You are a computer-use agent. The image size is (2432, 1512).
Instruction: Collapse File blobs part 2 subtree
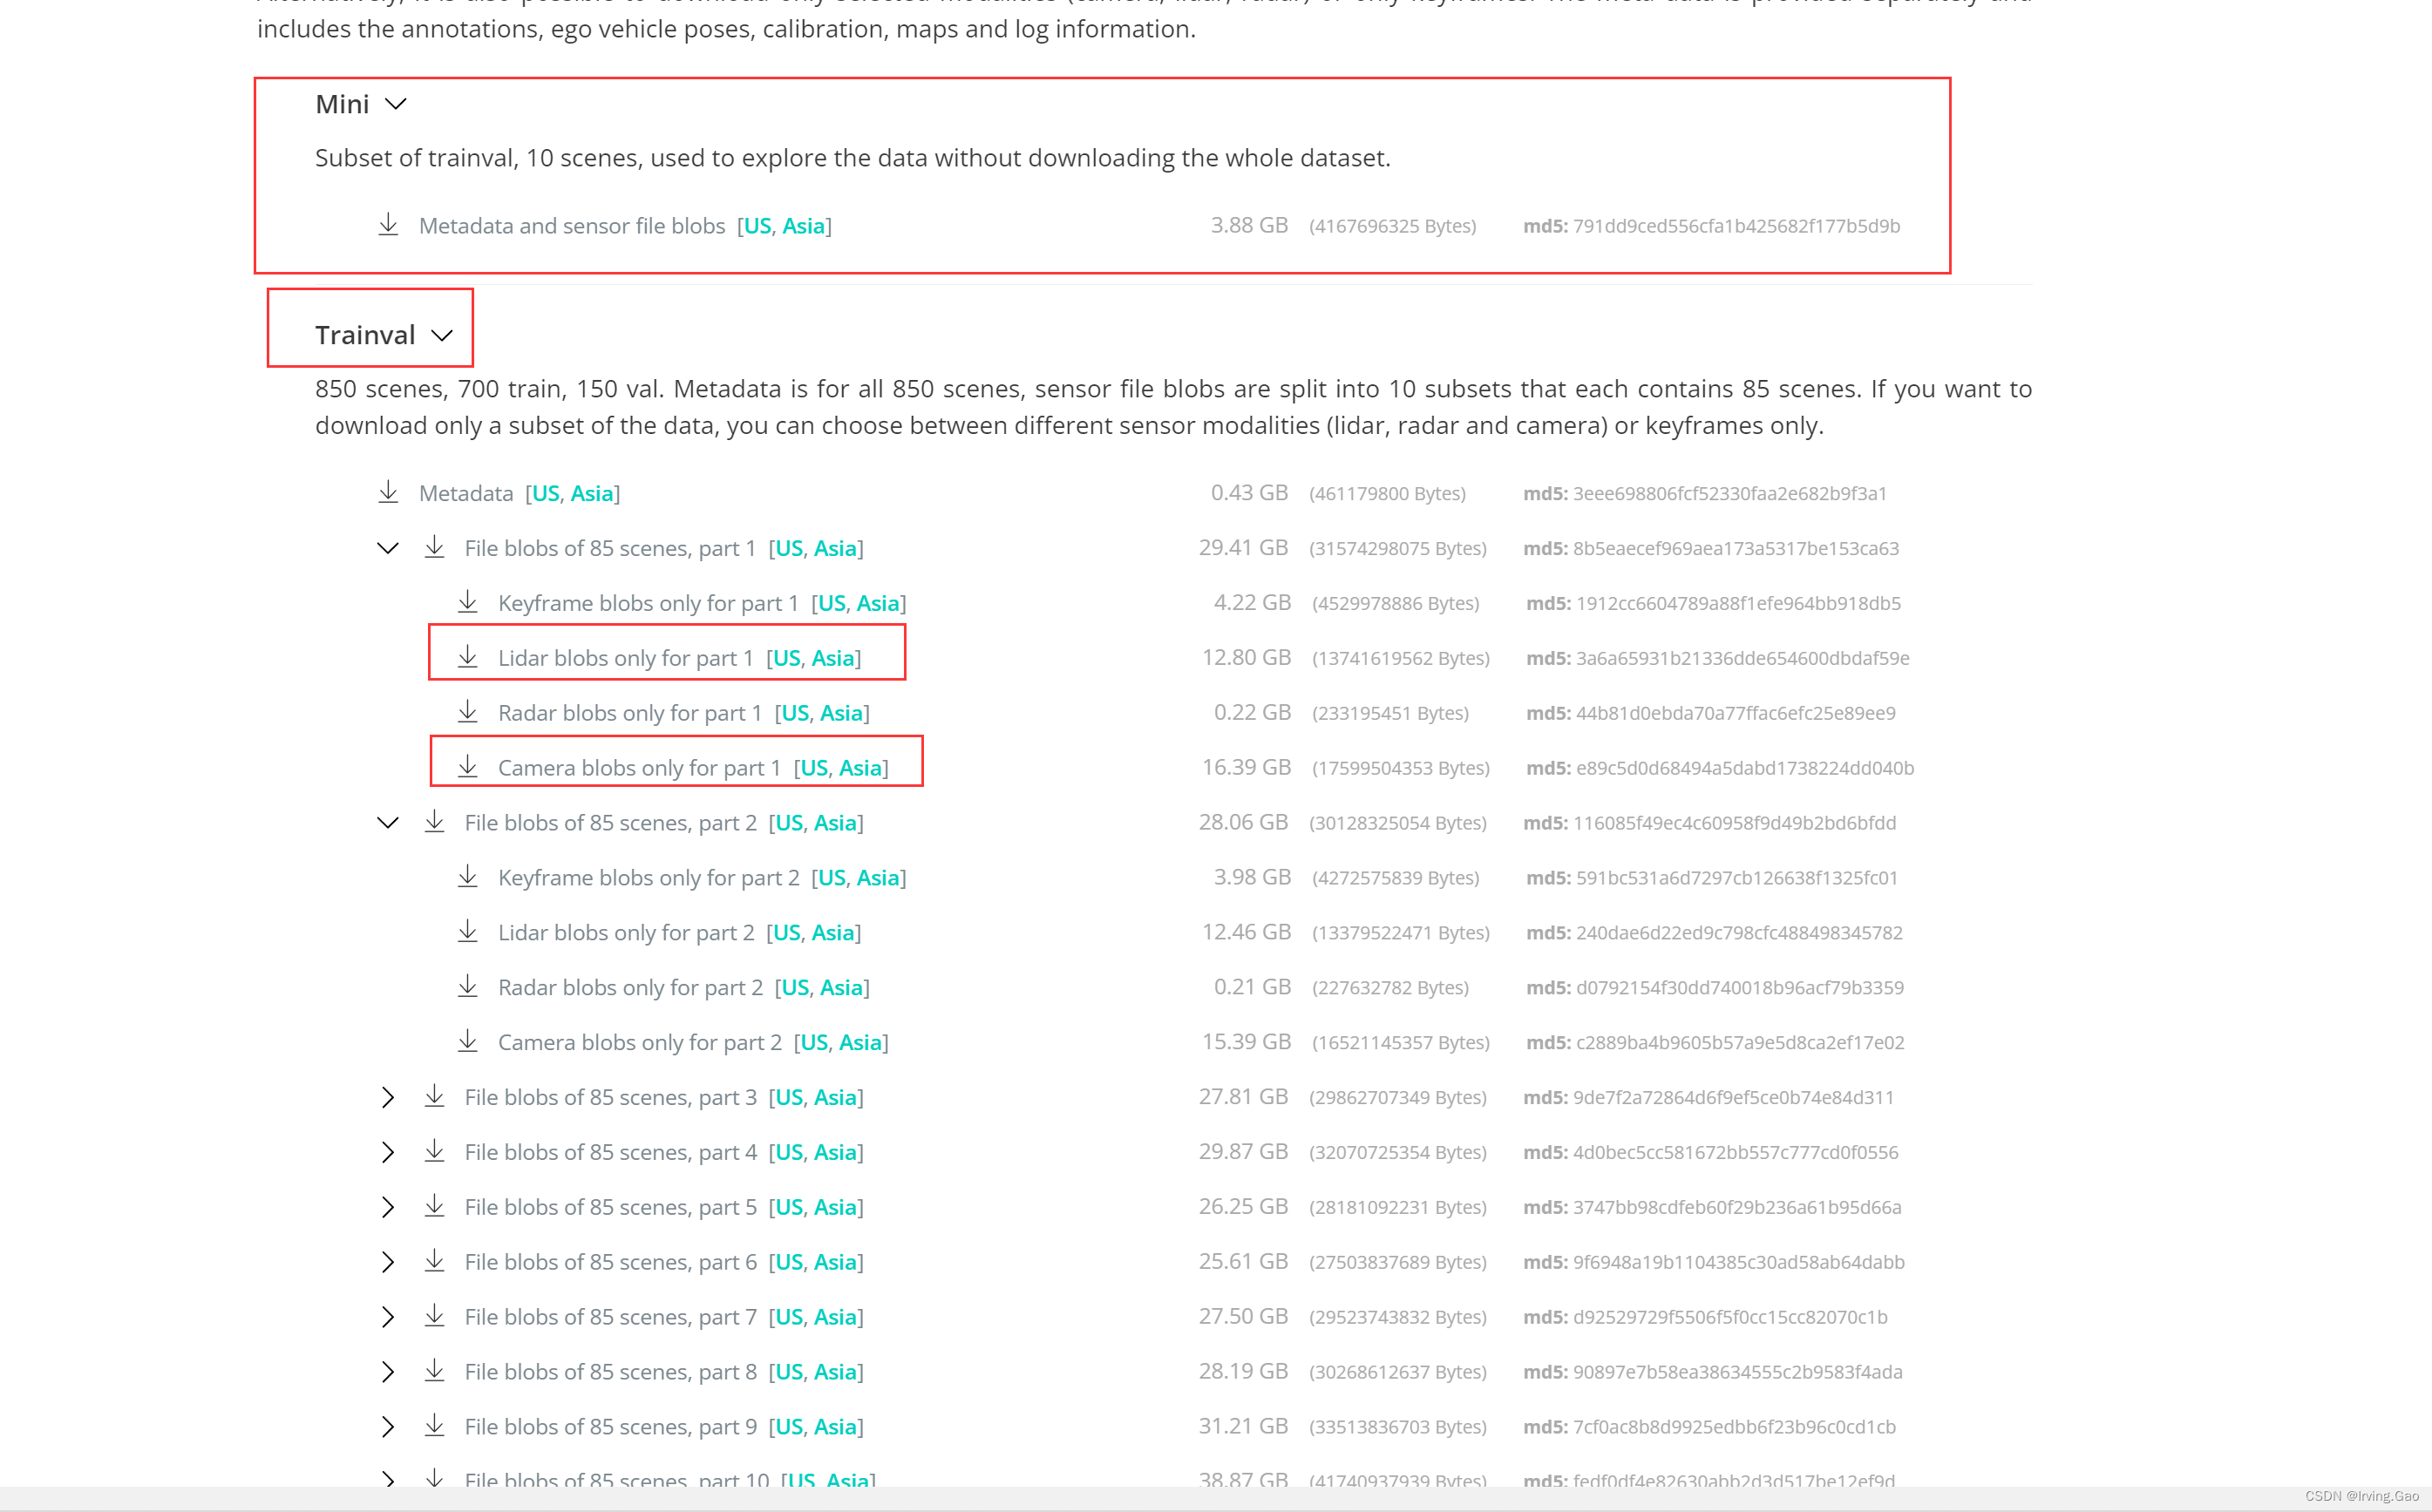(388, 823)
